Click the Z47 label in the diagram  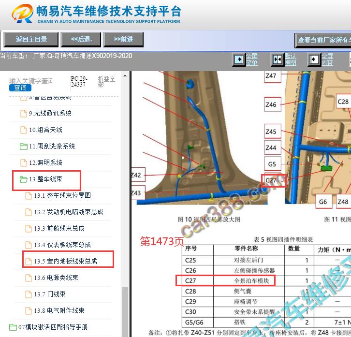(x=272, y=76)
